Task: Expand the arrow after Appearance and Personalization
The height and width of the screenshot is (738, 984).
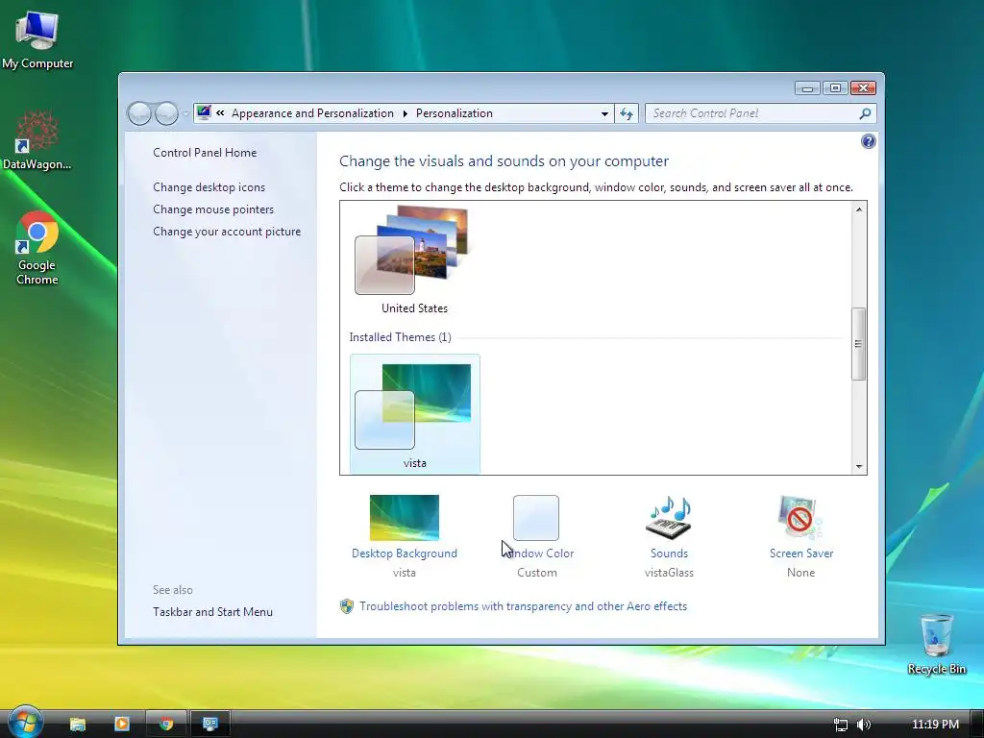Action: pos(405,113)
